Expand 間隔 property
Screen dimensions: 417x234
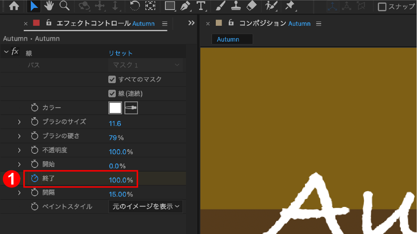pyautogui.click(x=19, y=192)
